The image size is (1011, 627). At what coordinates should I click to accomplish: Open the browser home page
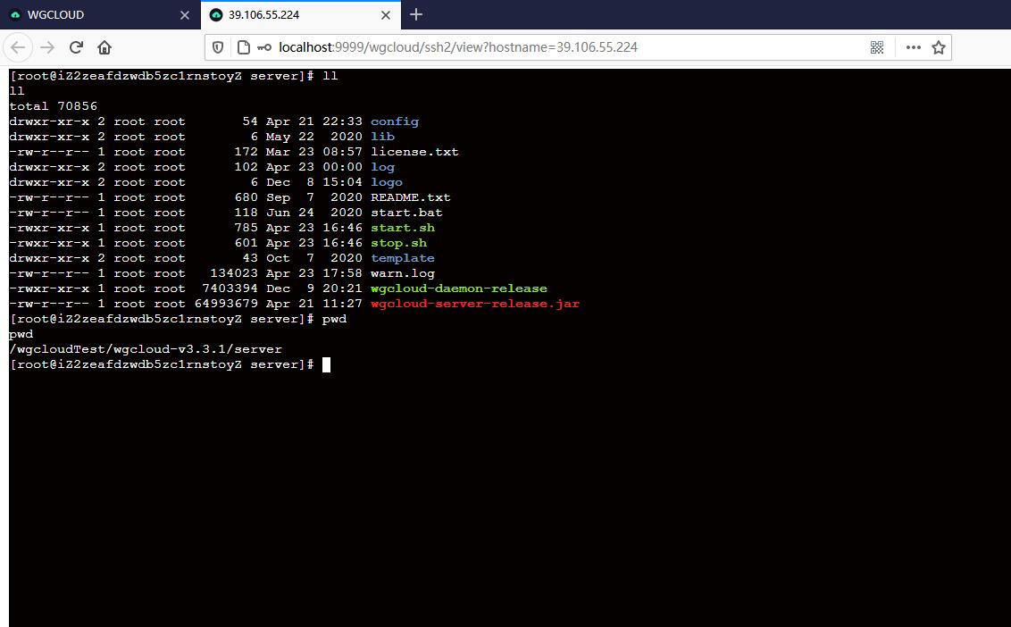tap(104, 47)
